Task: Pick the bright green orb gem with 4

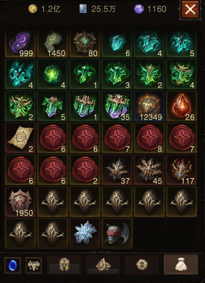Action: pos(52,74)
